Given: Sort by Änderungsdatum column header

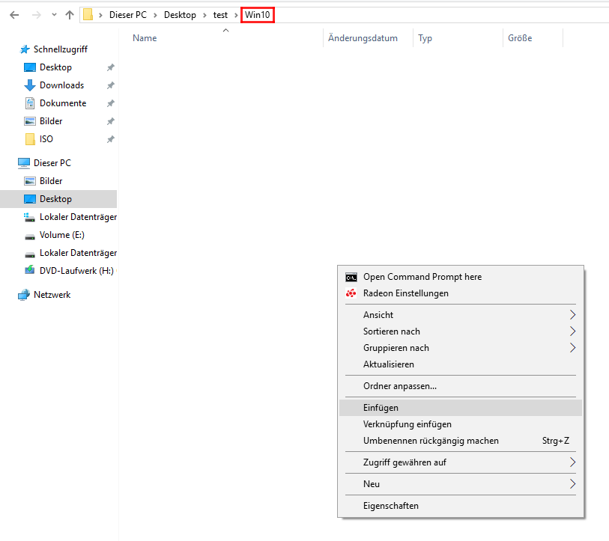Looking at the screenshot, I should [363, 38].
